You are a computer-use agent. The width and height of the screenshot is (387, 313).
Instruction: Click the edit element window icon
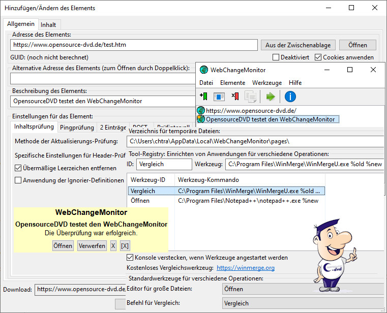219,96
